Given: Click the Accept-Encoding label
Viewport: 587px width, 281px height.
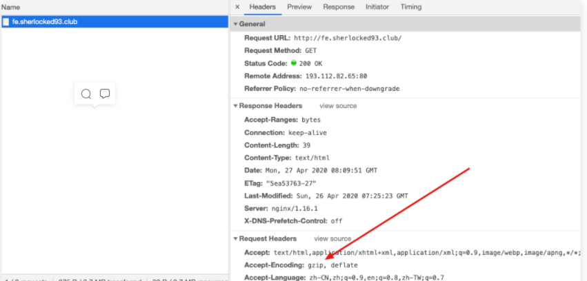Looking at the screenshot, I should click(272, 266).
